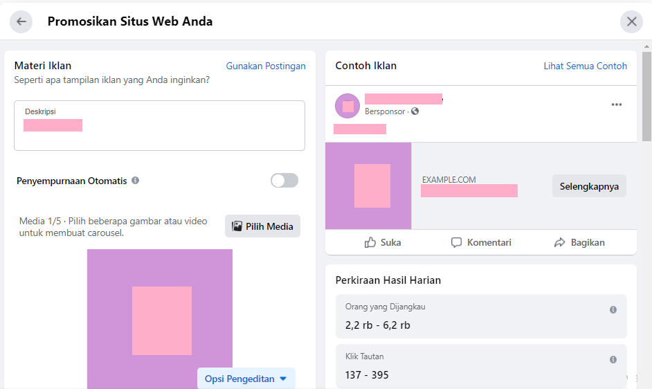
Task: Close the Promosikan Situs Web dialog
Action: pos(631,21)
